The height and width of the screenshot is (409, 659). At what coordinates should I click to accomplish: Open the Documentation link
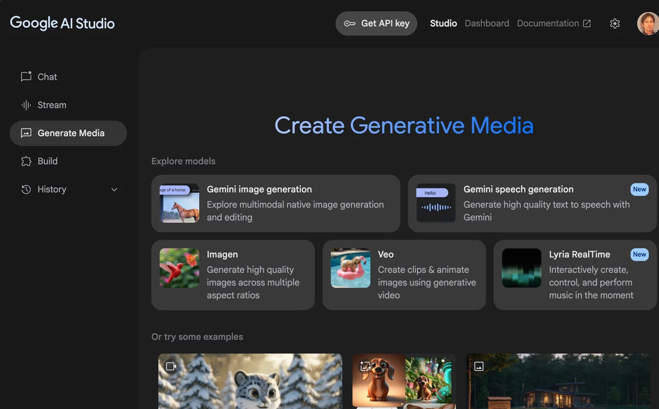[x=554, y=24]
